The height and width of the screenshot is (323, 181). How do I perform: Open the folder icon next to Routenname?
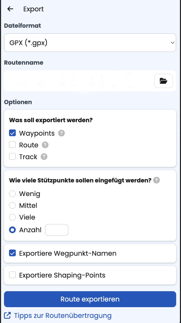pos(164,81)
